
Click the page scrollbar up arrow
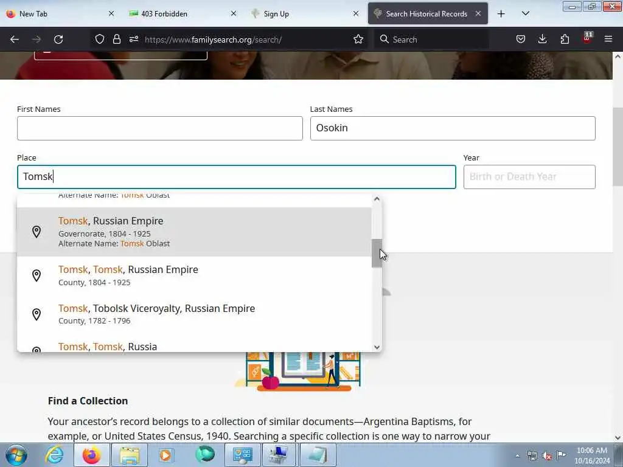point(618,57)
